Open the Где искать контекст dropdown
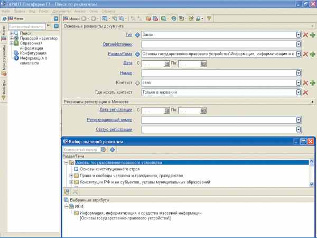Screen dimensions: 317x238 [x=299, y=92]
